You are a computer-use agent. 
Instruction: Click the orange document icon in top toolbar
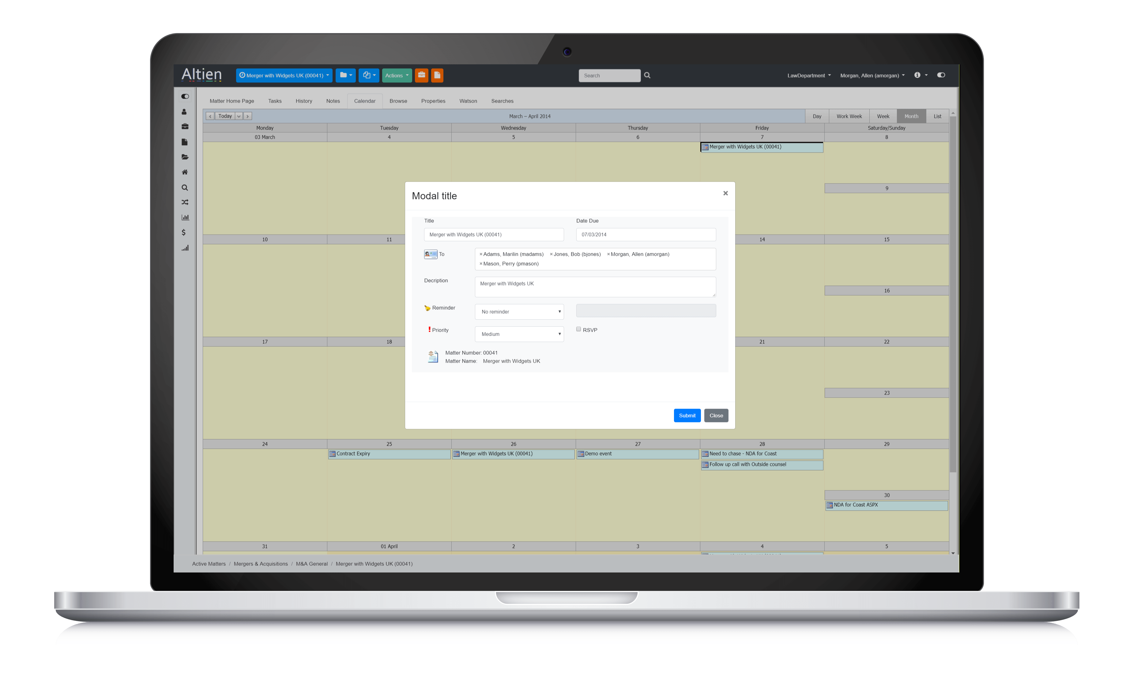click(x=437, y=75)
